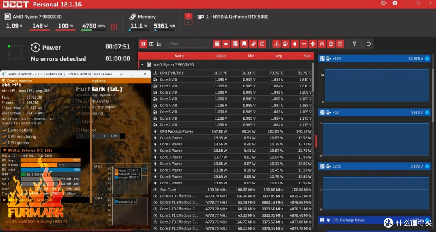The width and height of the screenshot is (436, 232).
Task: Click the +12V graph header
Action: tap(375, 58)
